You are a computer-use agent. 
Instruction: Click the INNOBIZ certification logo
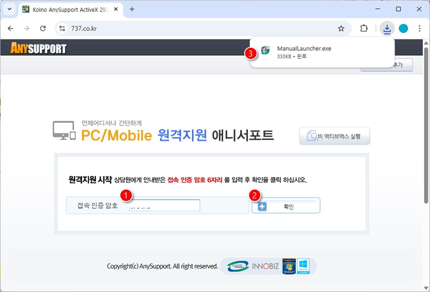[265, 266]
